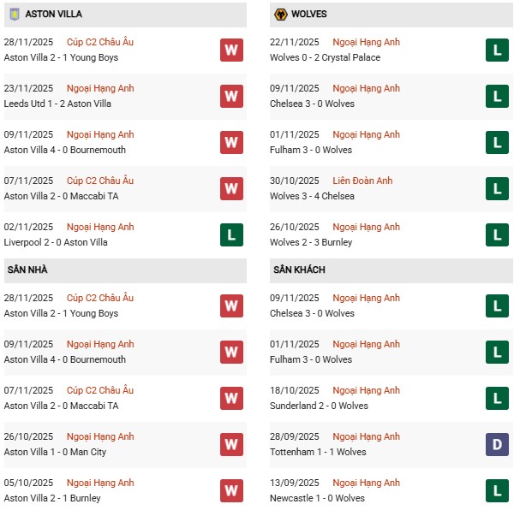Screen dimensions: 514x510
Task: Select the SÂN KHÁCH section header
Action: (x=299, y=270)
